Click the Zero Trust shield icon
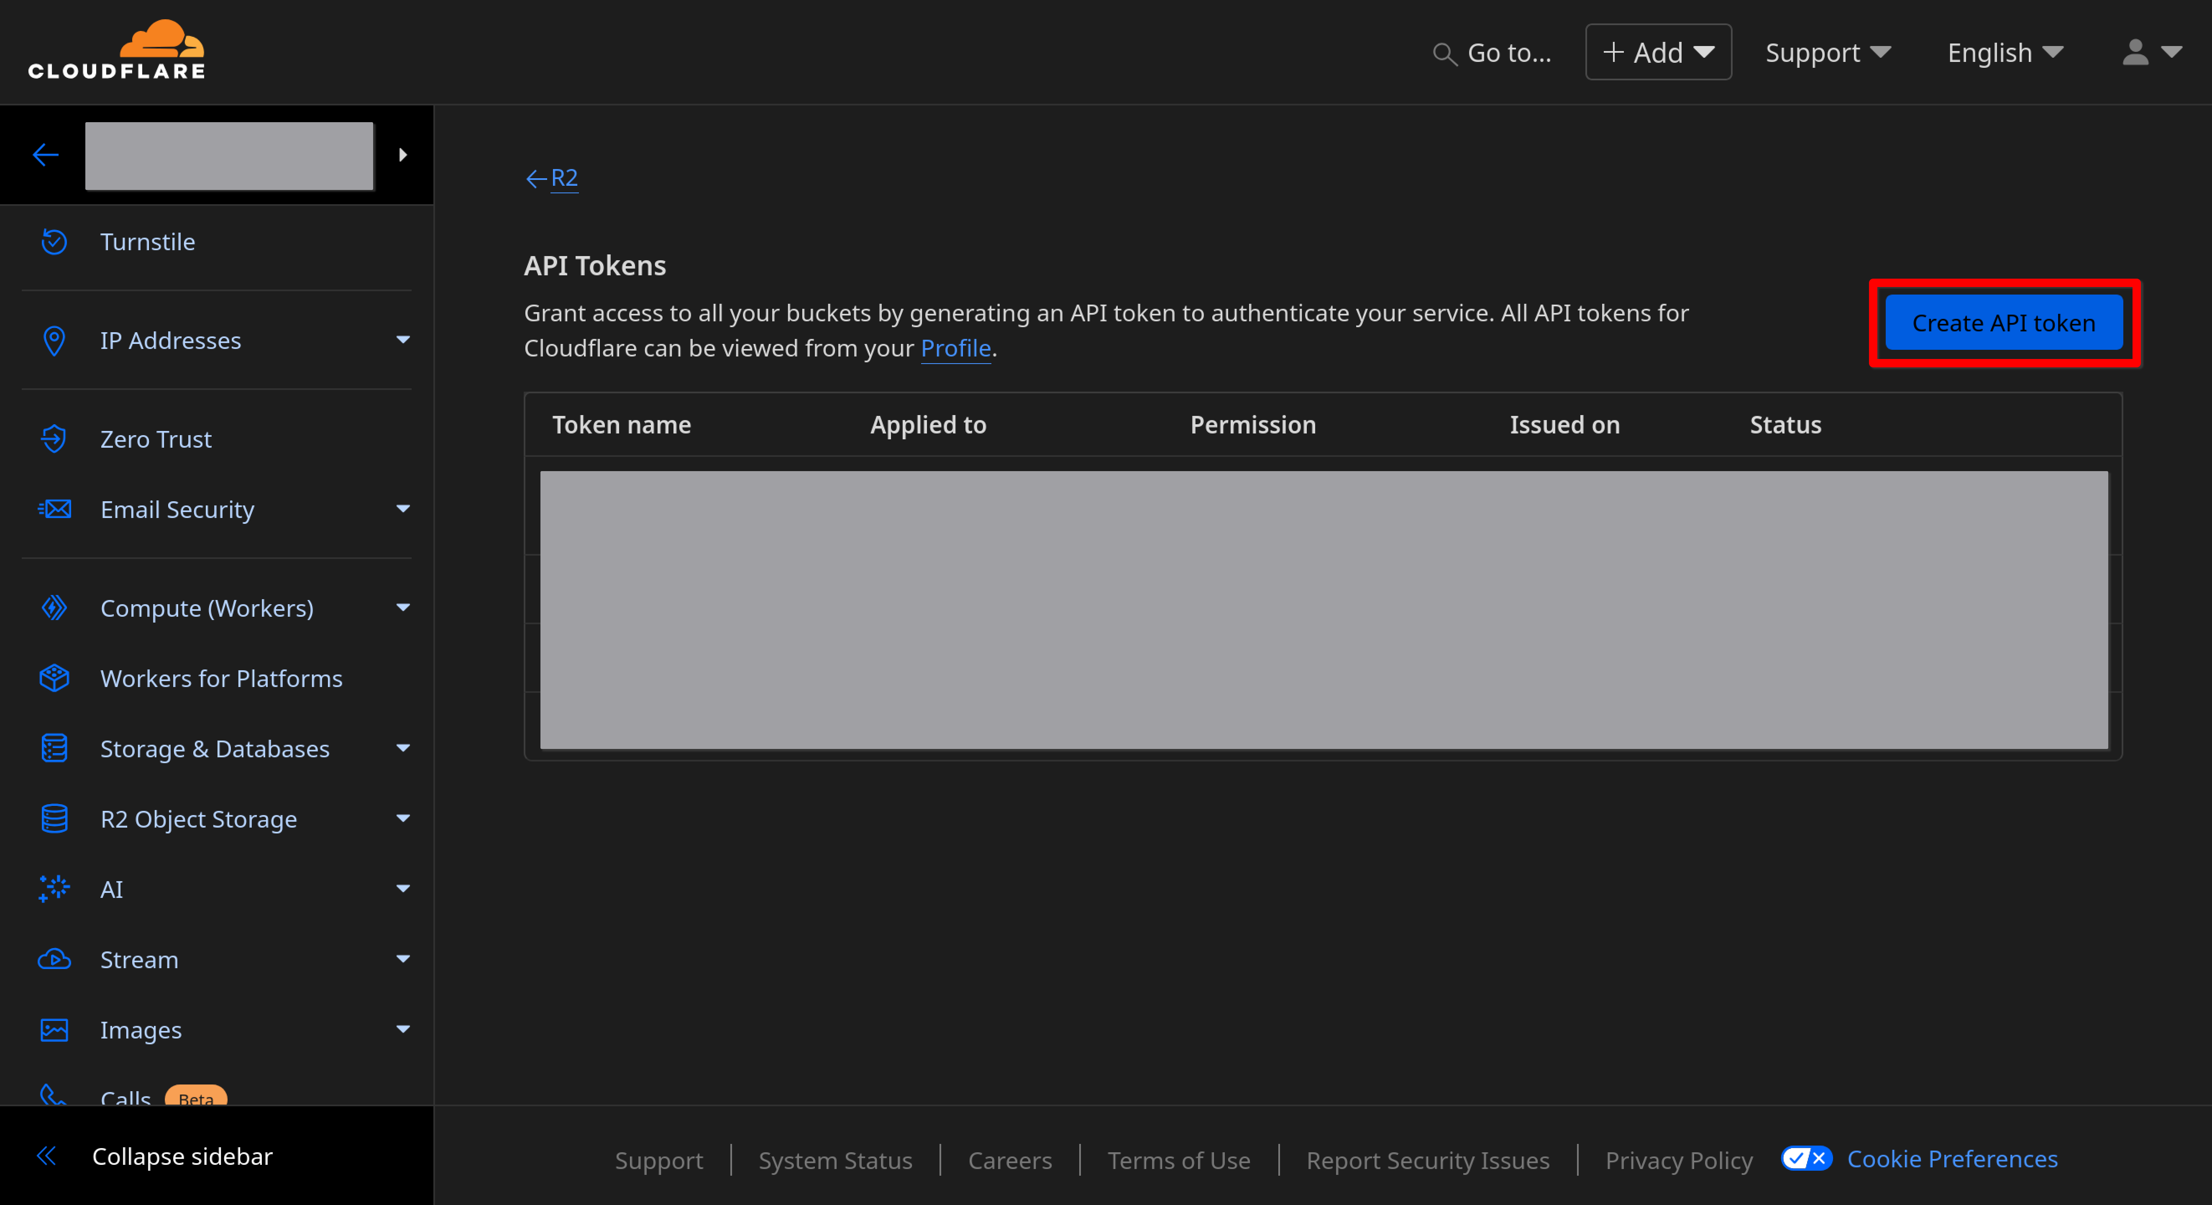 (54, 439)
